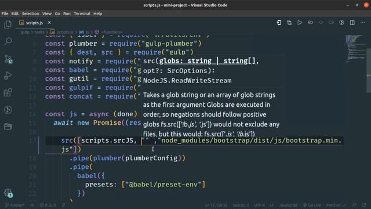Viewport: 371px width, 209px height.
Task: Open the View menu
Action: click(47, 13)
